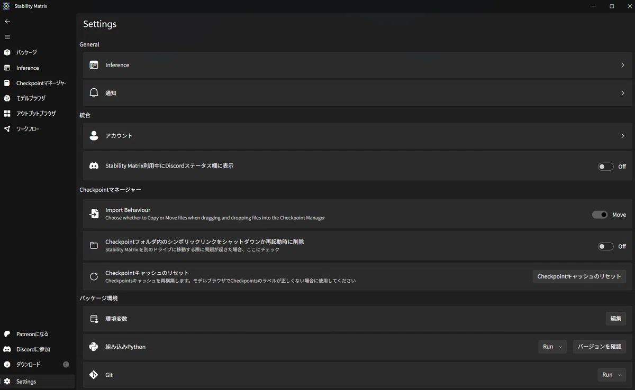635x390 pixels.
Task: Click the Settings page title
Action: [x=99, y=24]
